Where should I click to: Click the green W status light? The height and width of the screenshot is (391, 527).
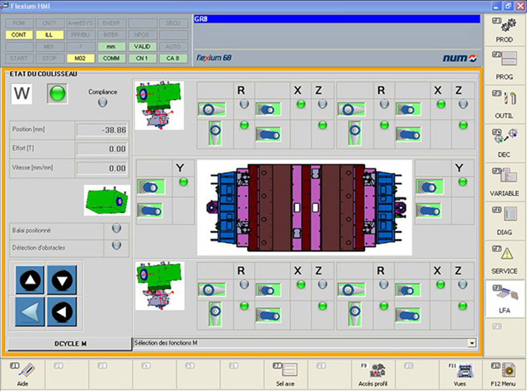click(57, 94)
